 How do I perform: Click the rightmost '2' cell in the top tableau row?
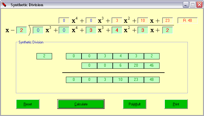pos(152,56)
